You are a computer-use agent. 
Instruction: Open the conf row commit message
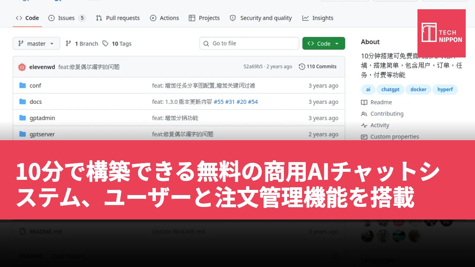coord(204,86)
